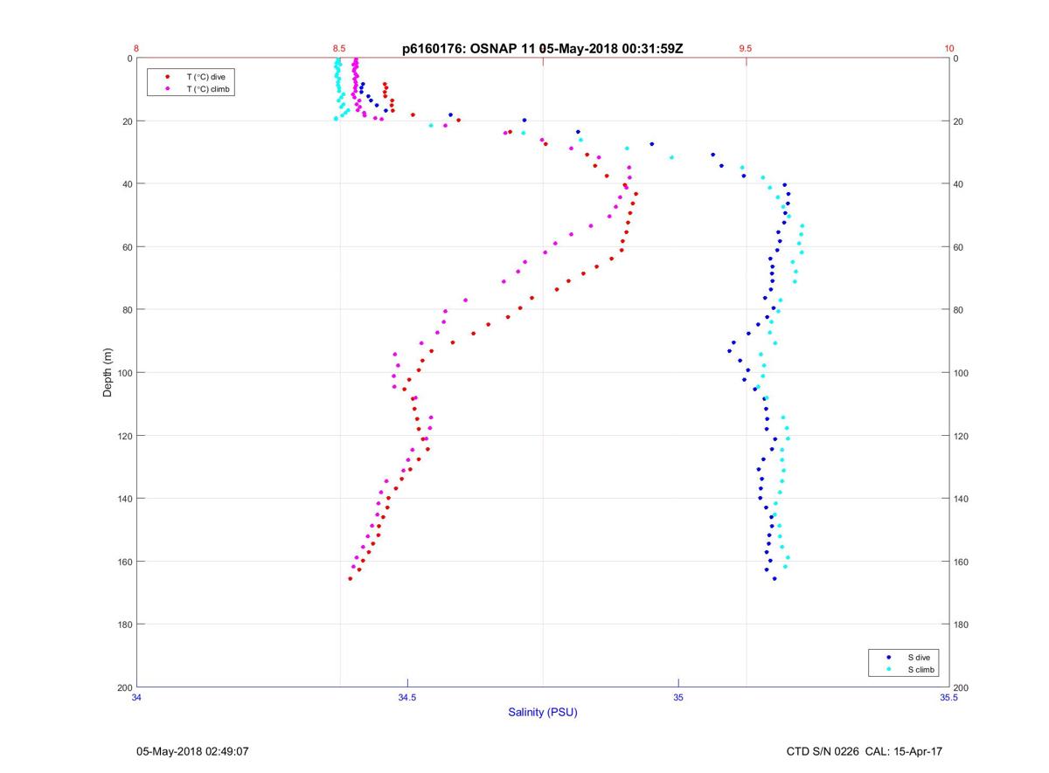
Task: Click '80' on the left depth axis
Action: click(127, 310)
